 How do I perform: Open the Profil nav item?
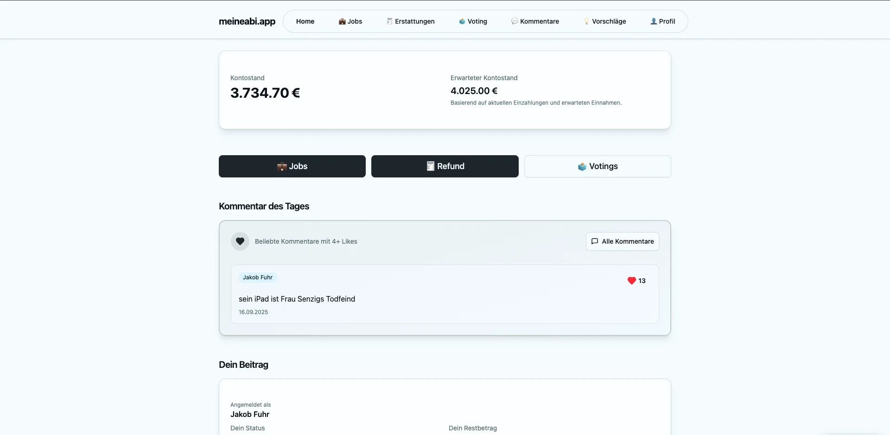tap(662, 21)
